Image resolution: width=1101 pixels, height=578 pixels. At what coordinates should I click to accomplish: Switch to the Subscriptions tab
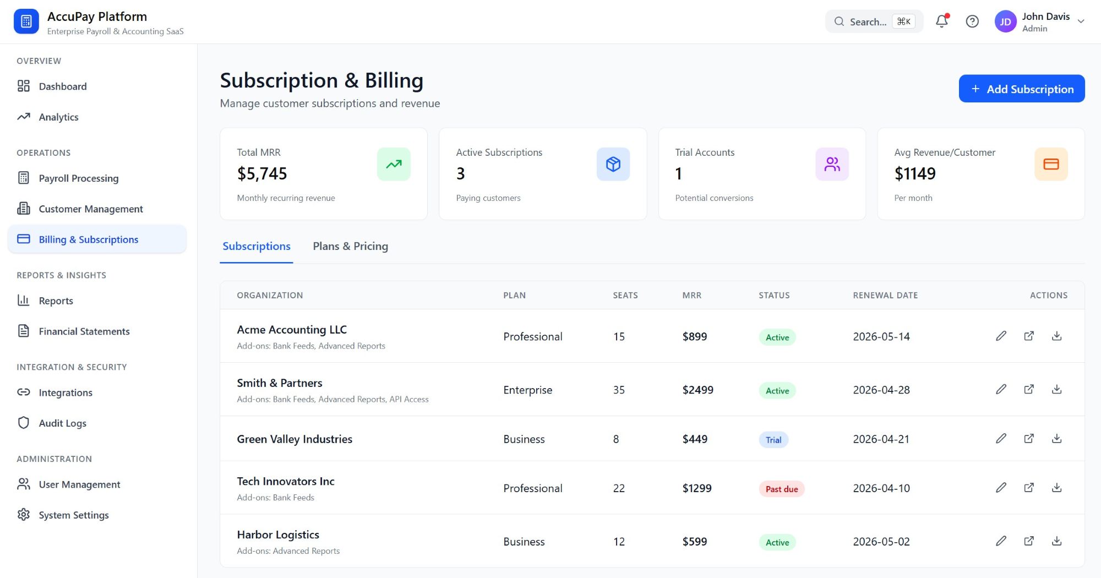coord(256,246)
